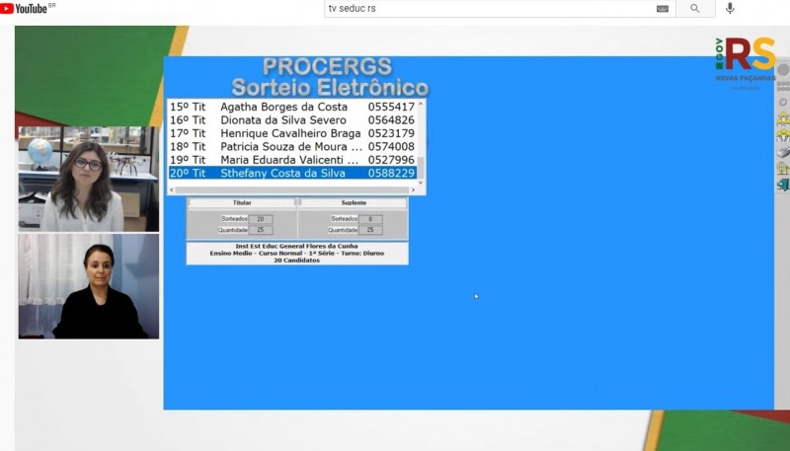Click the list's vertical scrollbar down arrow
Image resolution: width=790 pixels, height=451 pixels.
click(x=421, y=183)
